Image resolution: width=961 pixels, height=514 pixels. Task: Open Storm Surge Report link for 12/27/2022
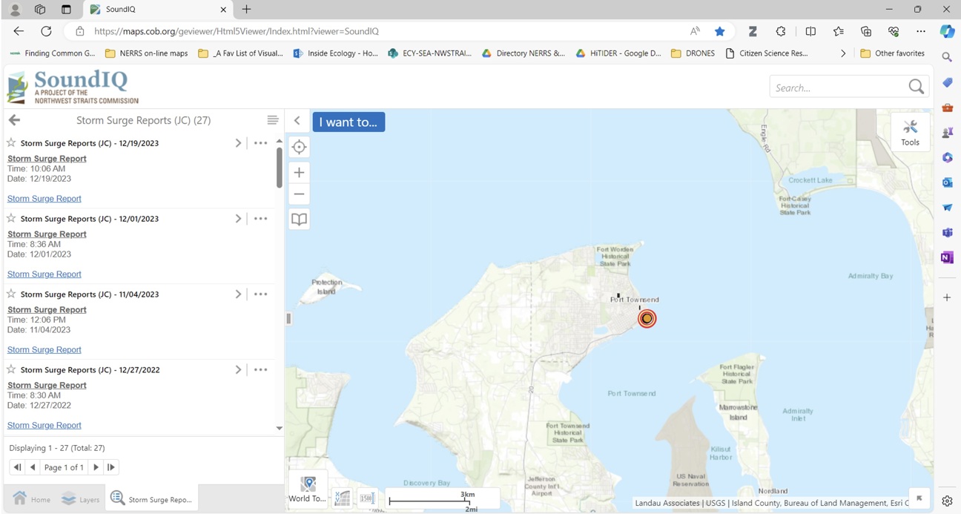click(x=44, y=425)
